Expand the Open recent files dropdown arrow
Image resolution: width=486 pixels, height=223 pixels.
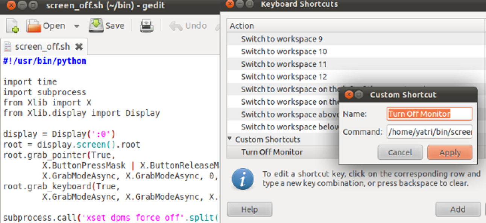(77, 26)
